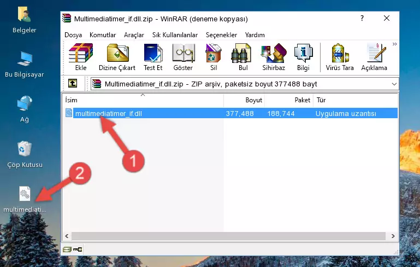Show archive Bilgi info icon

[303, 57]
